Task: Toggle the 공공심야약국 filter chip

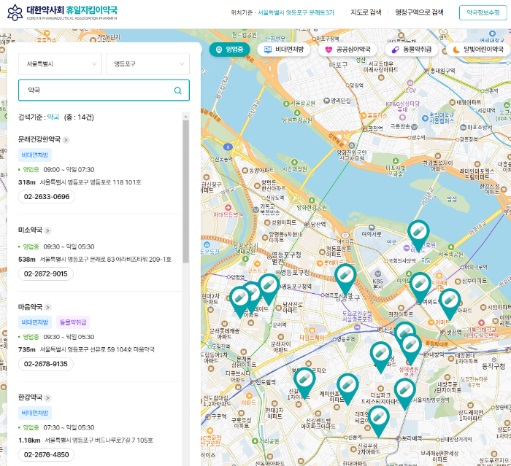Action: pyautogui.click(x=347, y=50)
